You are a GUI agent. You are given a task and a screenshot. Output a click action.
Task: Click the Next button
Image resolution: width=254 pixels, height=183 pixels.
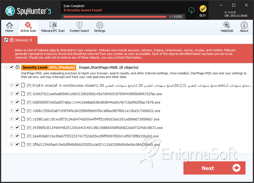click(214, 168)
